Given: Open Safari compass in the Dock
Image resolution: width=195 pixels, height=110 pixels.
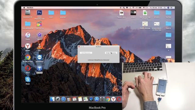Looking at the screenshot, I should click(63, 99).
